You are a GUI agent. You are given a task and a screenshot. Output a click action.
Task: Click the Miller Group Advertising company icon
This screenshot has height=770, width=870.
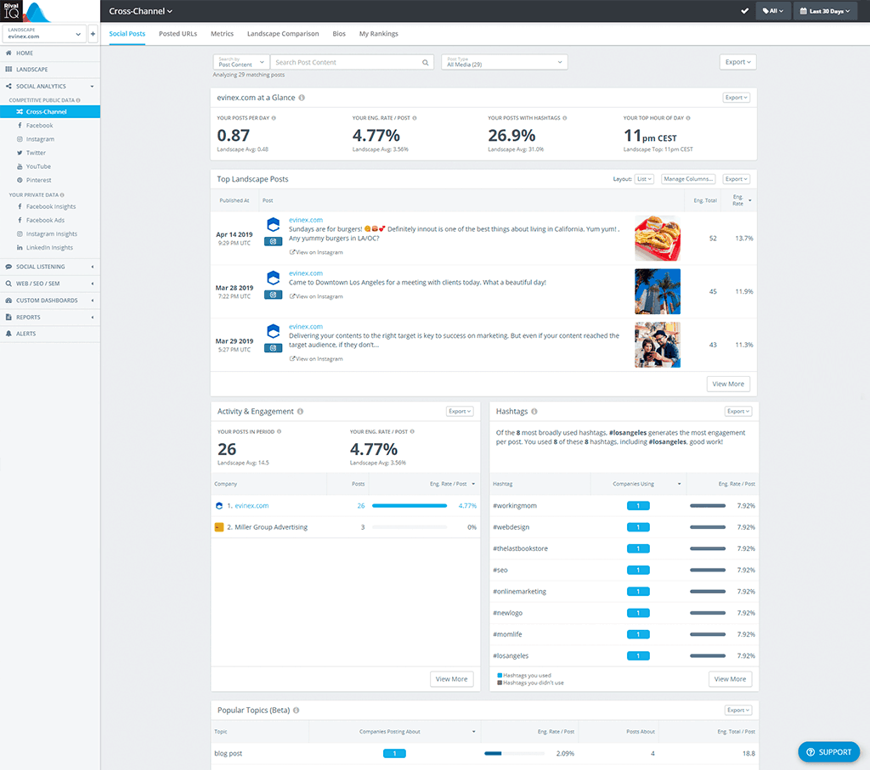point(219,527)
